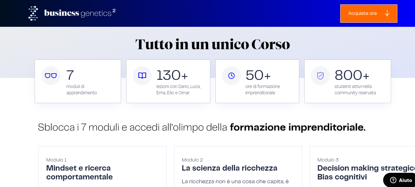Click the clock icon for training hours
The width and height of the screenshot is (415, 187).
[231, 76]
